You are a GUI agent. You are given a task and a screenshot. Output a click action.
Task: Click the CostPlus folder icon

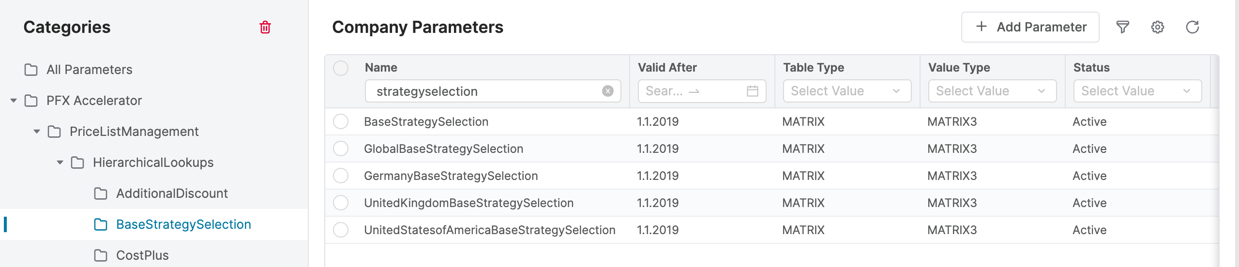click(101, 255)
